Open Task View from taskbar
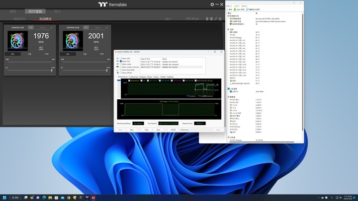Image resolution: width=358 pixels, height=201 pixels. point(25,198)
